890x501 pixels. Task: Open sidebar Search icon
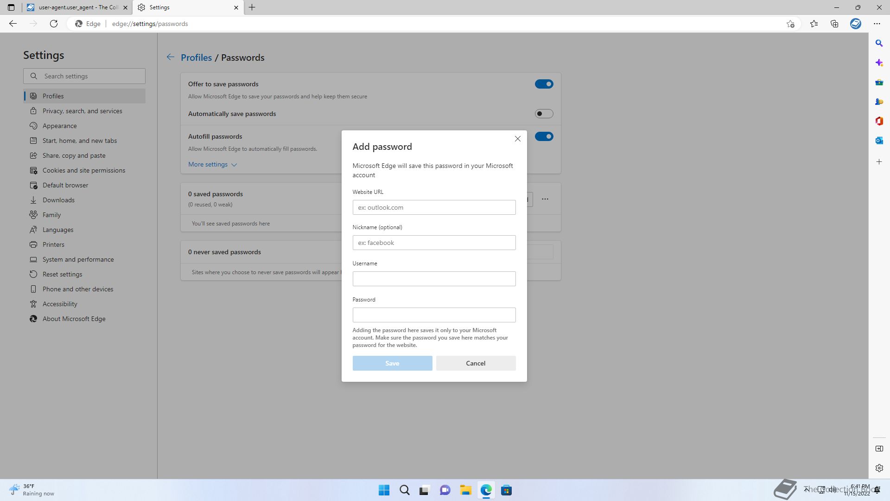(879, 43)
